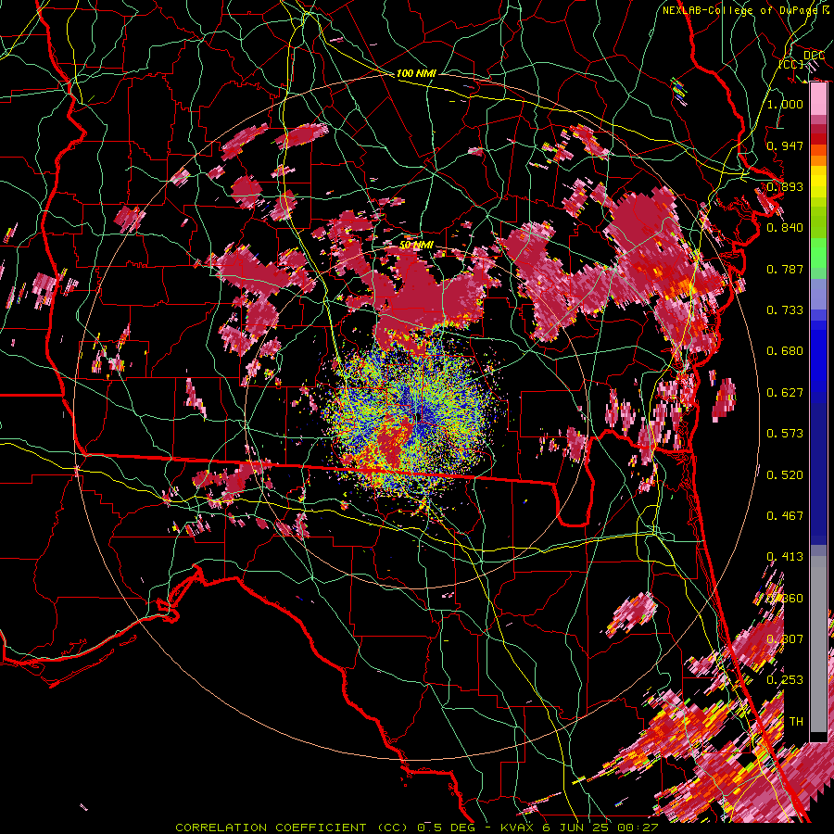The width and height of the screenshot is (834, 834).
Task: Click the 0.893 scale value
Action: (x=785, y=186)
